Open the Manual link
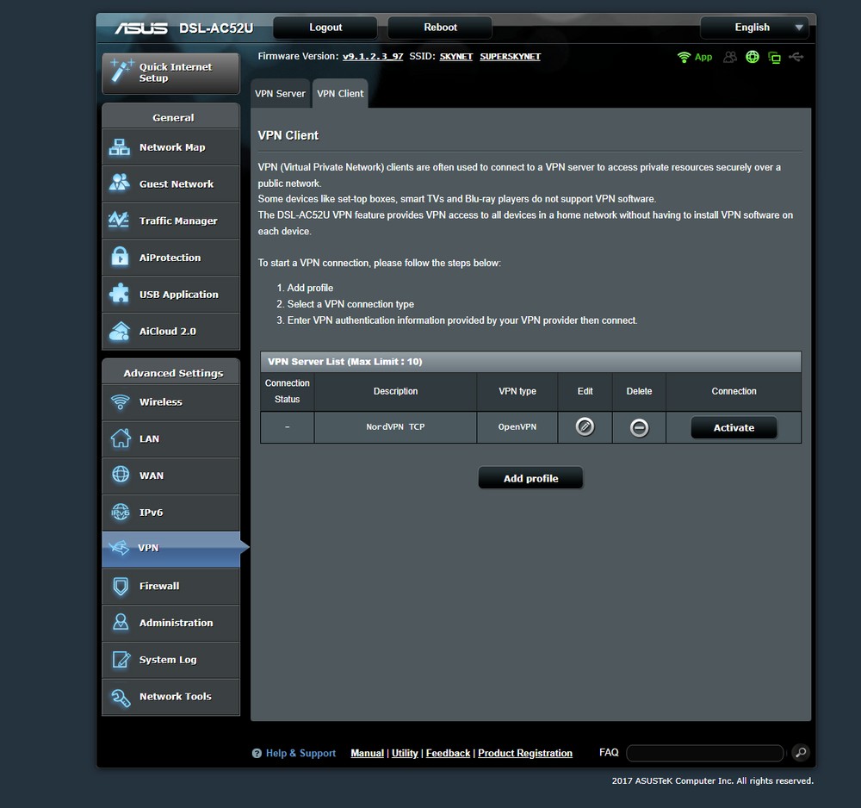The height and width of the screenshot is (808, 861). (368, 753)
